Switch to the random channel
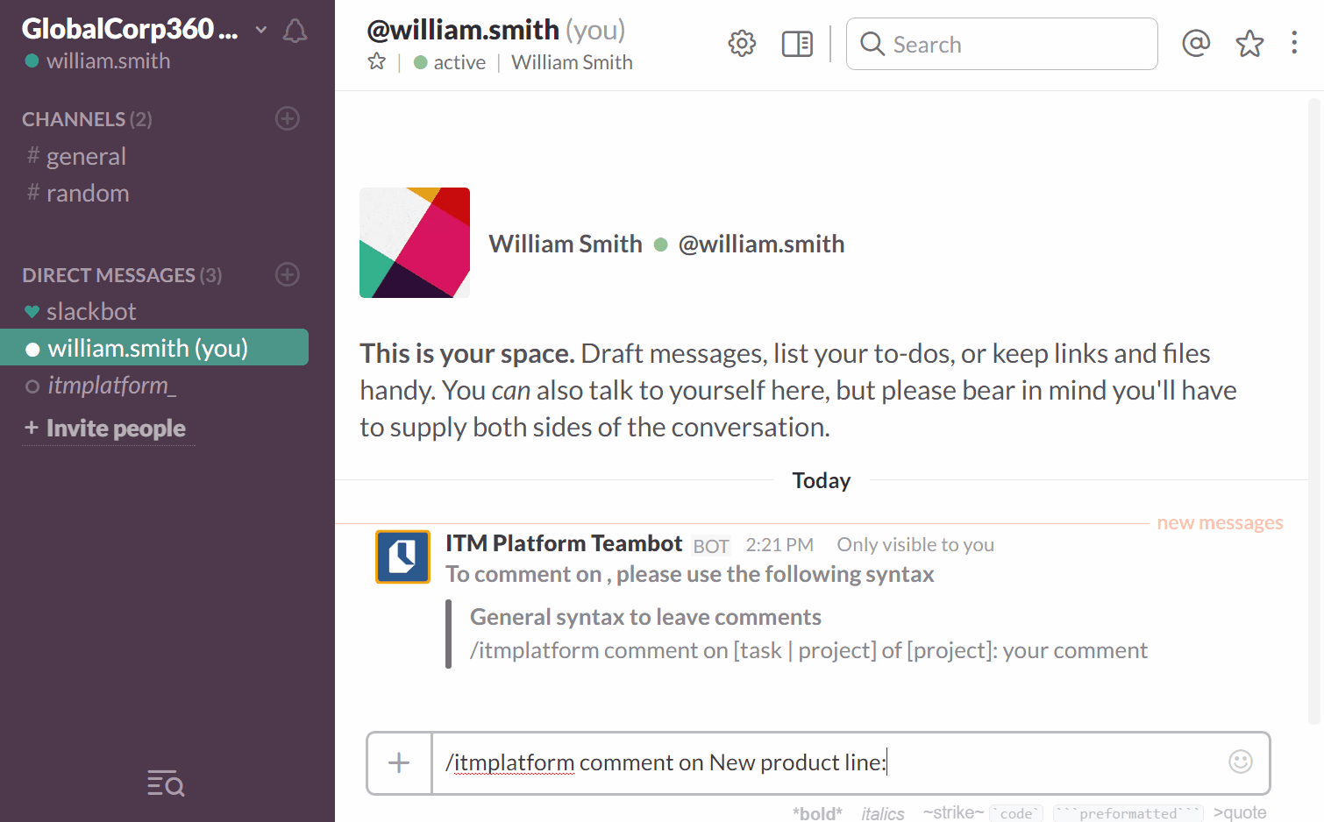 tap(88, 193)
